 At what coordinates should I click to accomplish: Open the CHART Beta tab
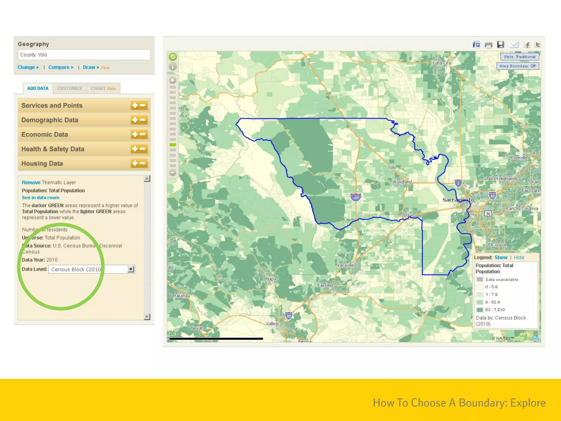pyautogui.click(x=103, y=88)
